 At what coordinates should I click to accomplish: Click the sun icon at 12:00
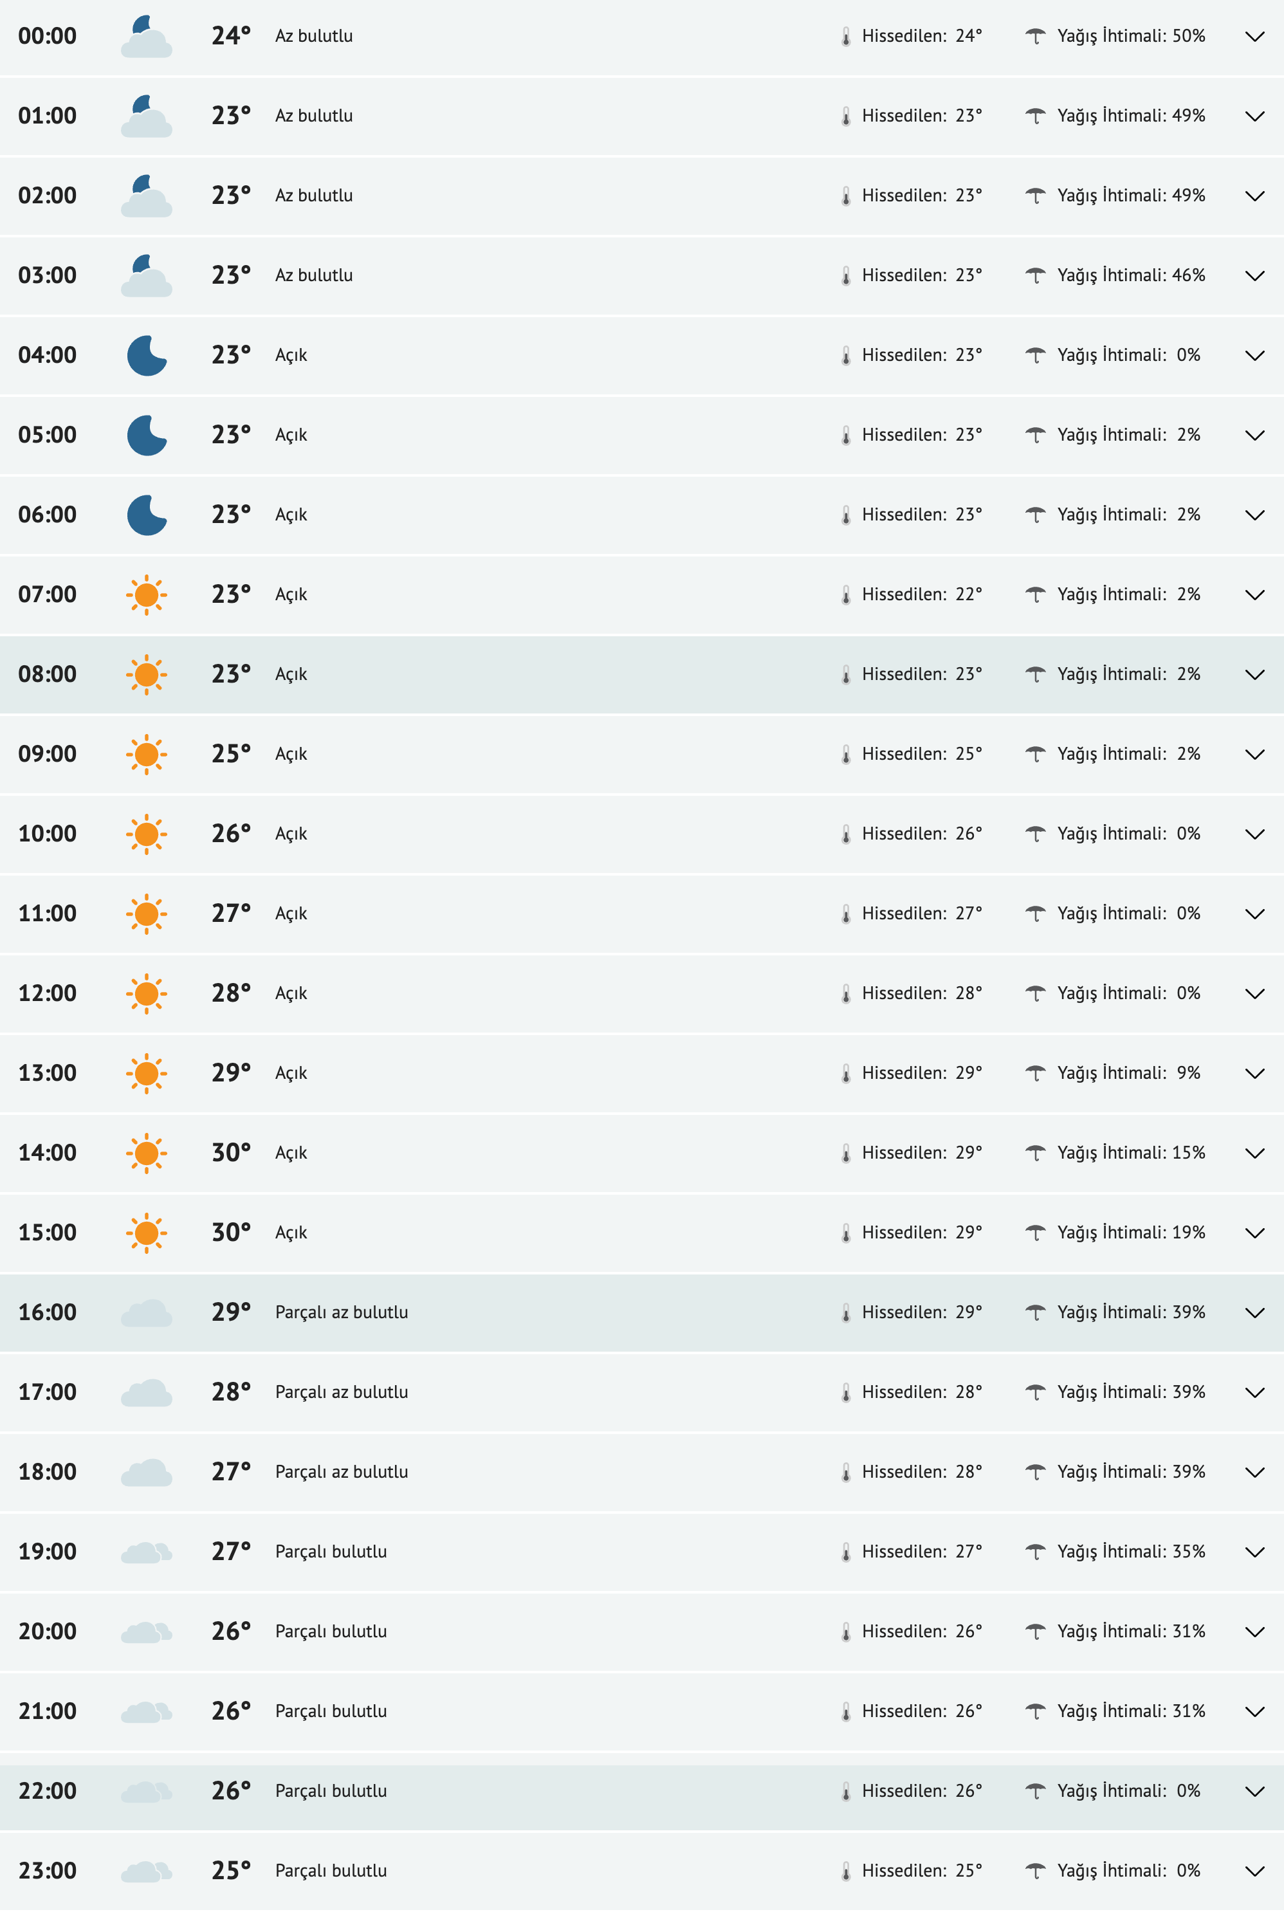(147, 994)
